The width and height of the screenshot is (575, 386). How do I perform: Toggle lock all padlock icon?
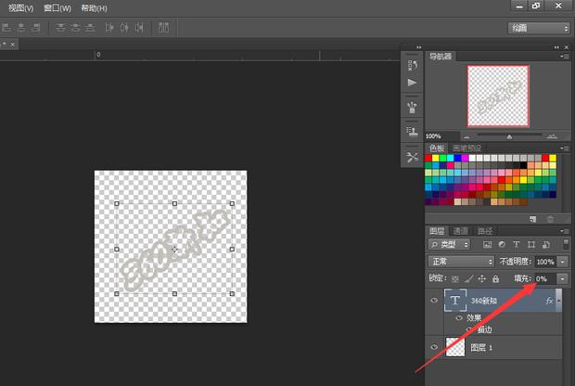tap(495, 279)
